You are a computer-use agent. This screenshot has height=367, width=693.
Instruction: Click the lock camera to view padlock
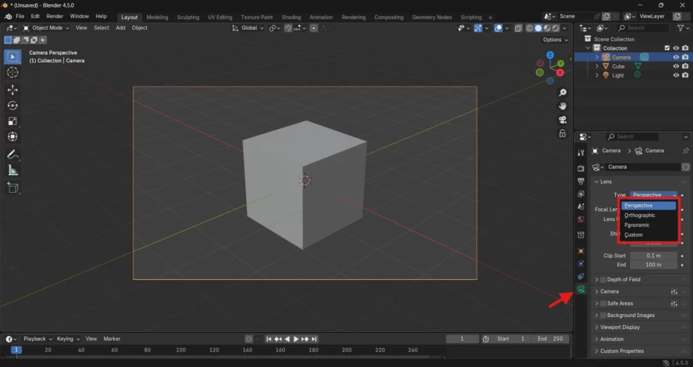click(562, 133)
